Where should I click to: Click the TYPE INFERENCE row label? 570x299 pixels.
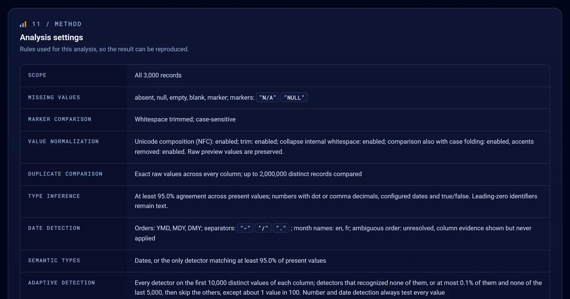tap(54, 196)
